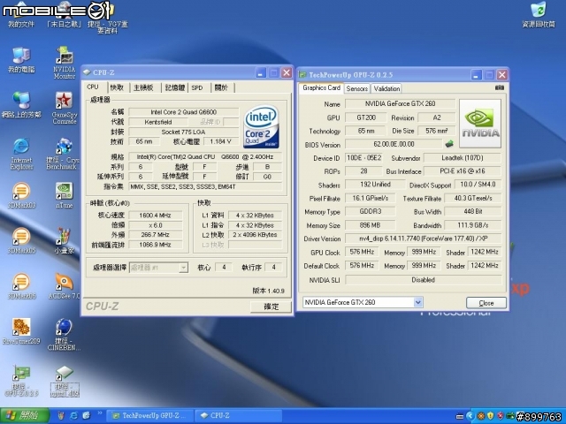Click the Shaders value 192 Unified
This screenshot has width=566, height=424.
(375, 185)
